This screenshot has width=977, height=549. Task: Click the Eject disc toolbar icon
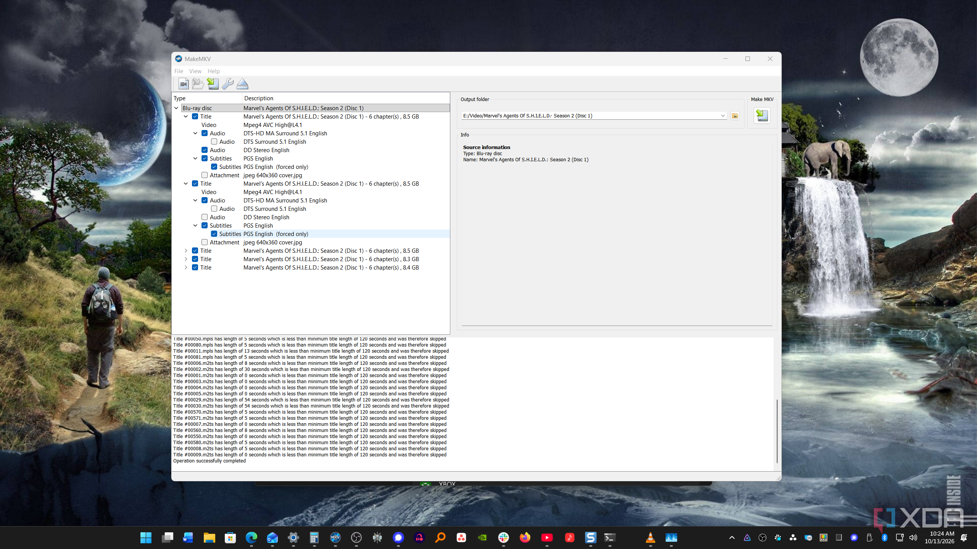pos(242,83)
